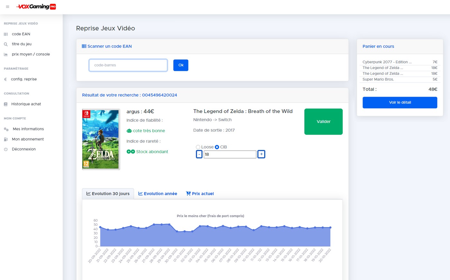450x280 pixels.
Task: Click the green Valider button
Action: click(323, 121)
